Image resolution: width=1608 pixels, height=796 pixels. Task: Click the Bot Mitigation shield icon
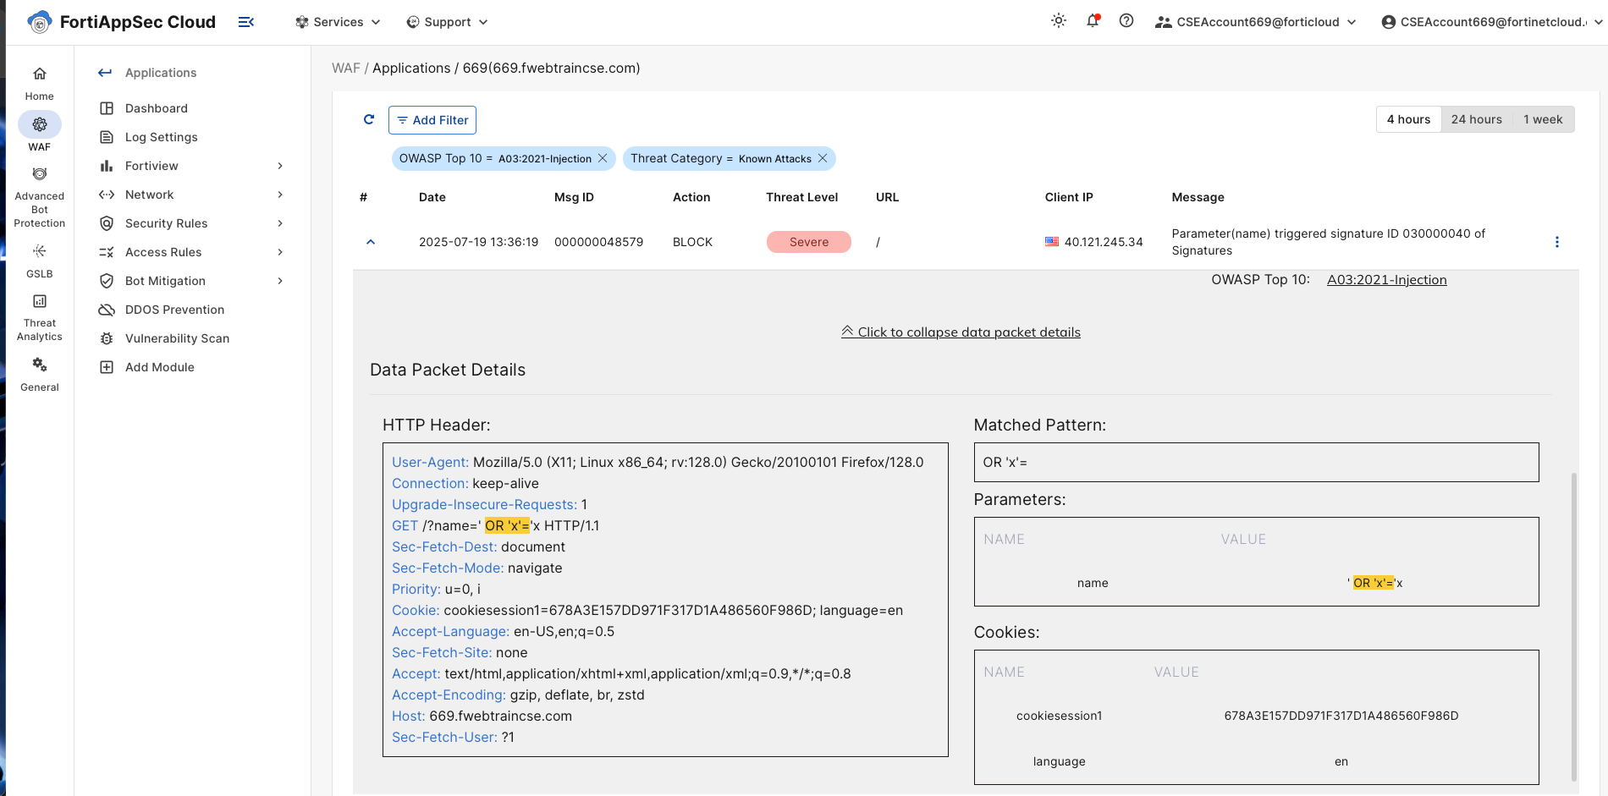(107, 281)
